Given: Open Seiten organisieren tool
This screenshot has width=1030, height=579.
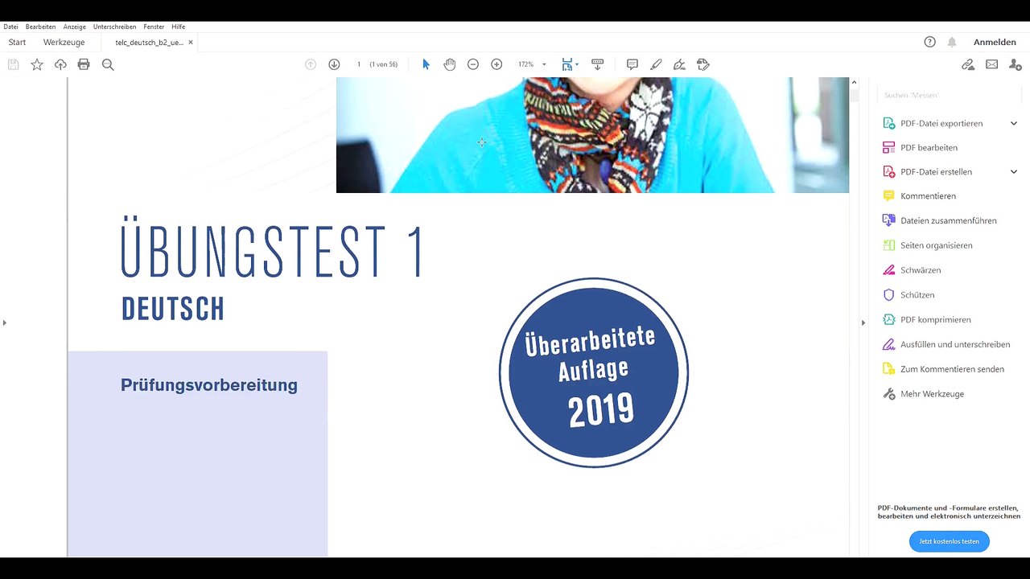Looking at the screenshot, I should pyautogui.click(x=927, y=245).
